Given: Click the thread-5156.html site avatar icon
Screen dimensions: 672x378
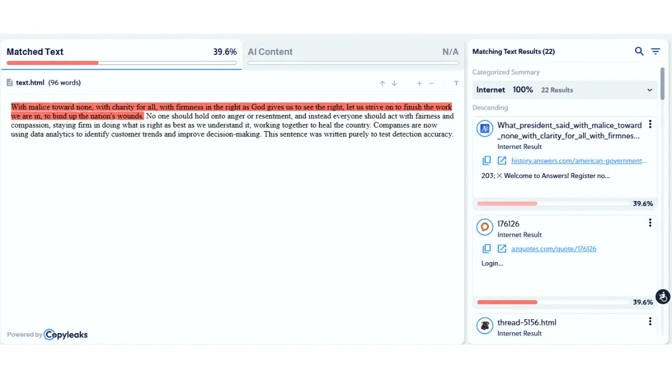Looking at the screenshot, I should click(484, 325).
